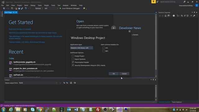Viewport: 199px width, 112px height.
Task: Pin the Start Page tab
Action: point(14,12)
